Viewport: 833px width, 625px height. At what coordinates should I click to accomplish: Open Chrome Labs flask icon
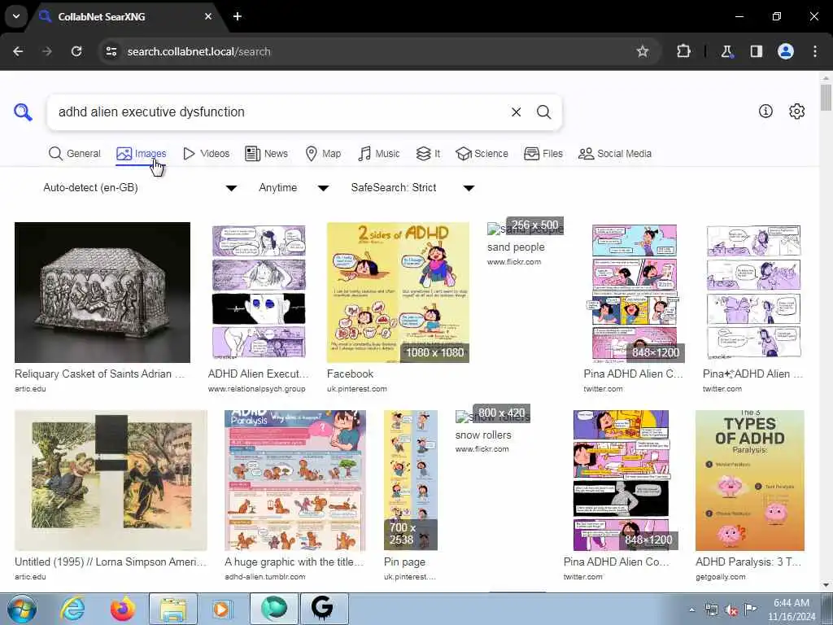[x=726, y=51]
